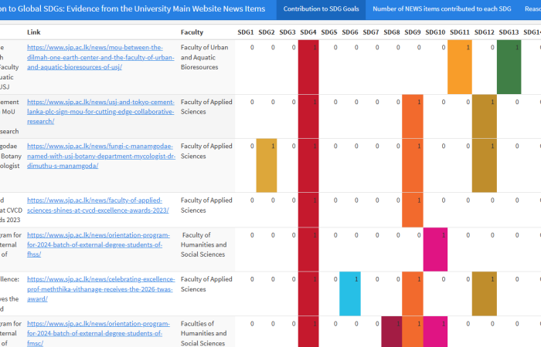Open the FMSC orientation program link
541x347 pixels.
pyautogui.click(x=95, y=332)
